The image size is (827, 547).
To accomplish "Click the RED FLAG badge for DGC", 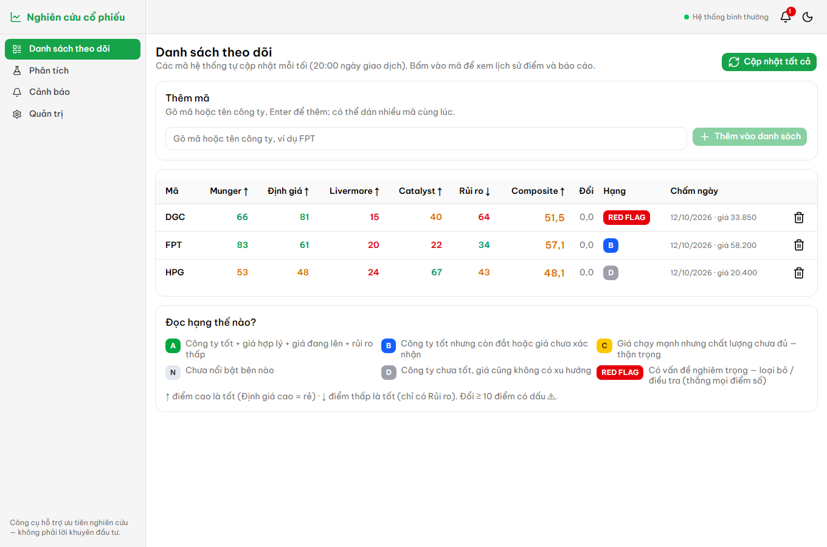I will pos(626,218).
